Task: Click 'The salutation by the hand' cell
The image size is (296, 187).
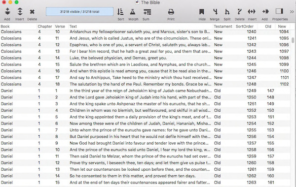Action: (141, 84)
